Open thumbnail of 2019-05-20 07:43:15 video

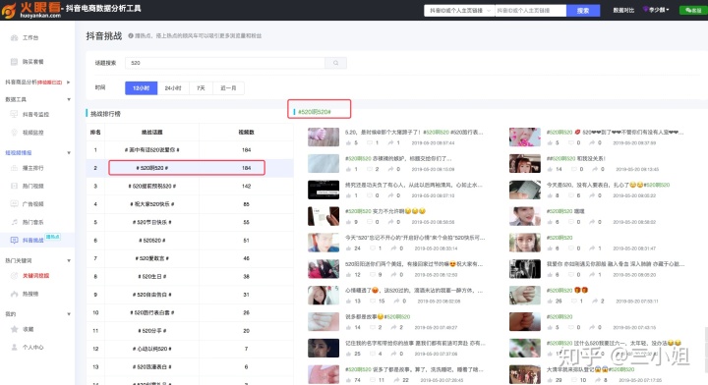pyautogui.click(x=525, y=322)
